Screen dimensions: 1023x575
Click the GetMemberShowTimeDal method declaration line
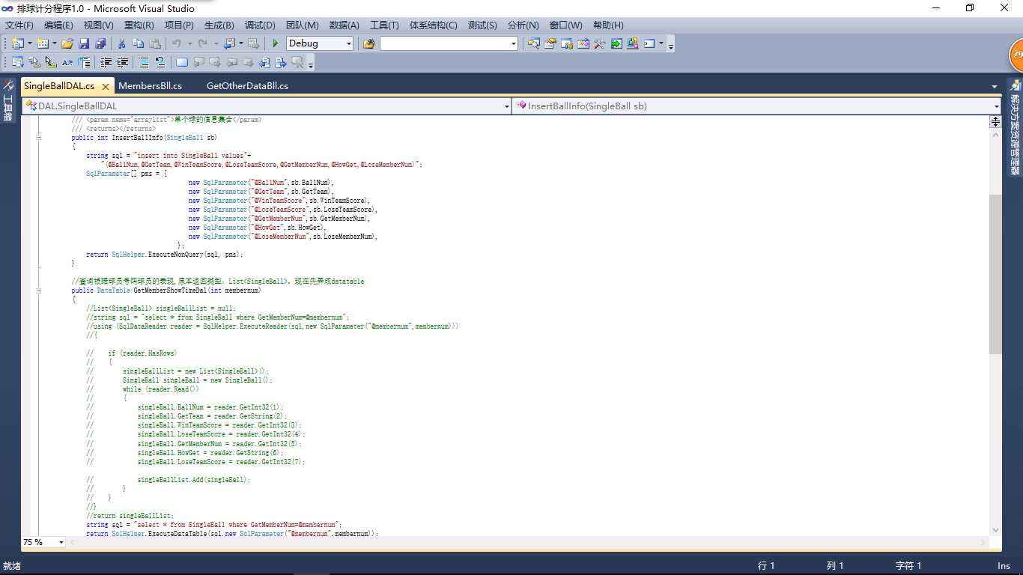(x=166, y=290)
